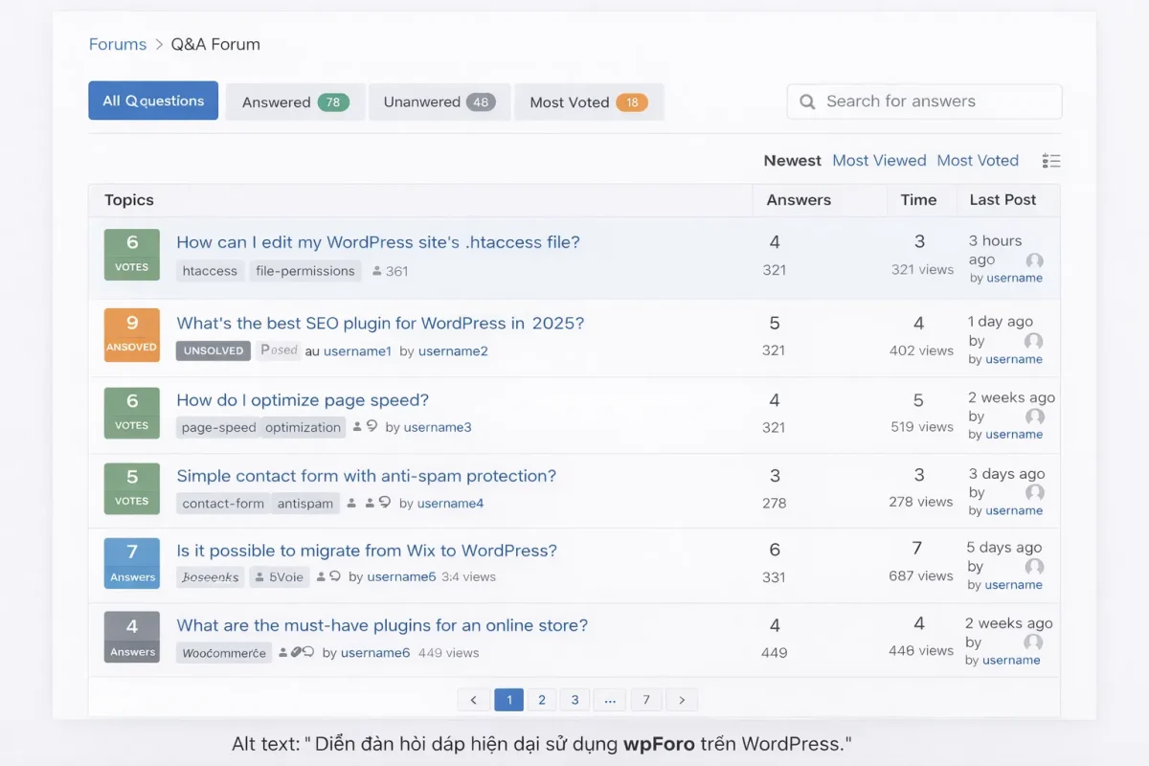Click the orange 9 votes badge

click(x=132, y=334)
